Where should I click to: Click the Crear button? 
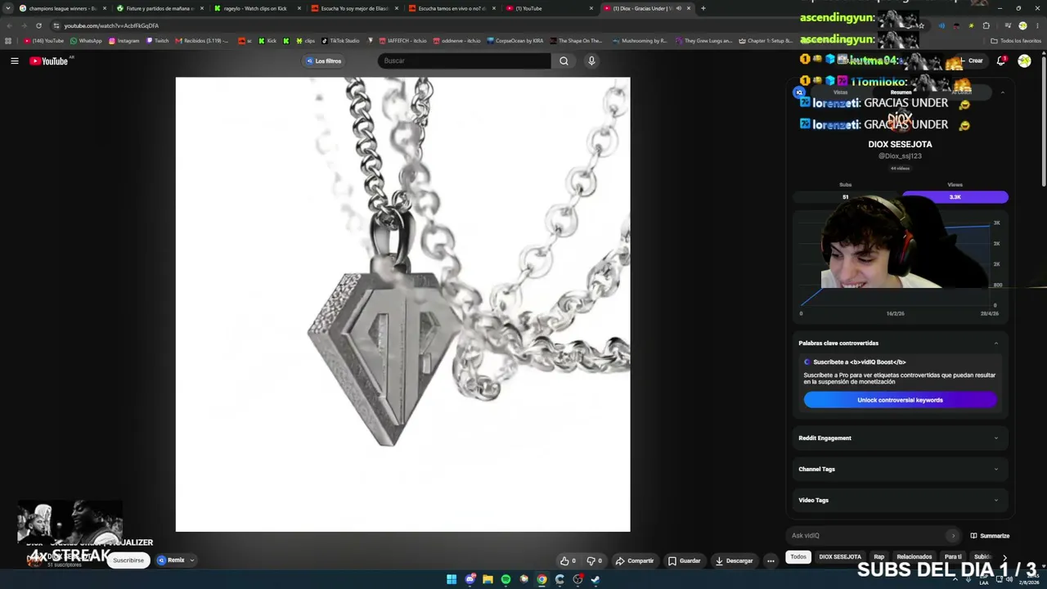click(972, 61)
